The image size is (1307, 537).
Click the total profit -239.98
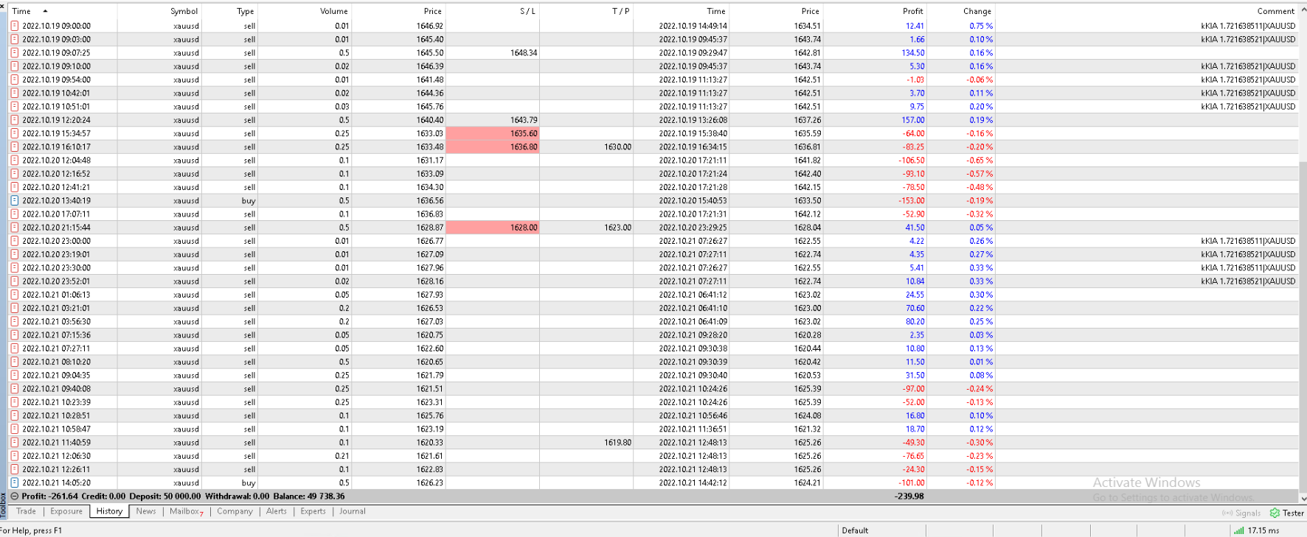tap(909, 496)
